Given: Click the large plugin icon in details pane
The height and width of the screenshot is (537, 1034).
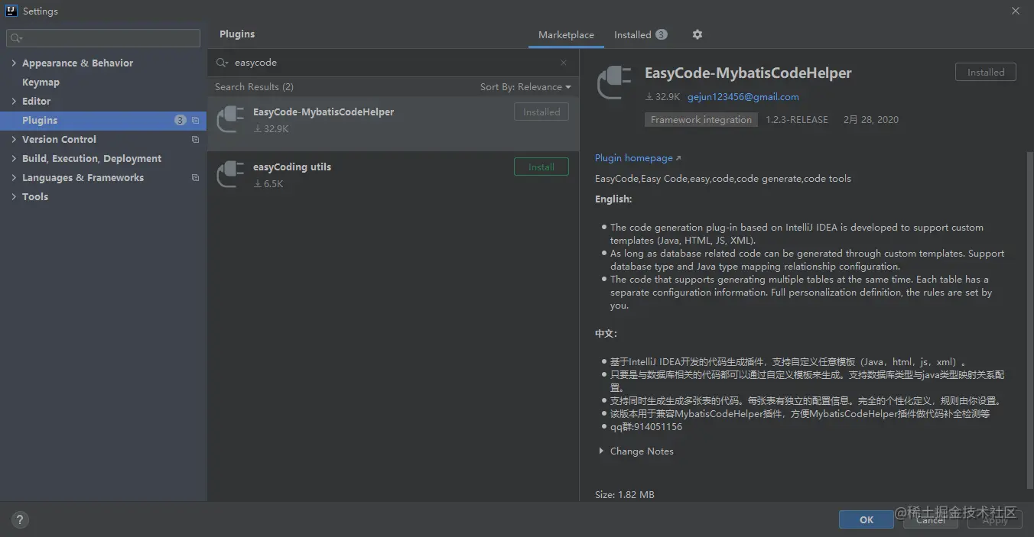Looking at the screenshot, I should click(x=614, y=83).
